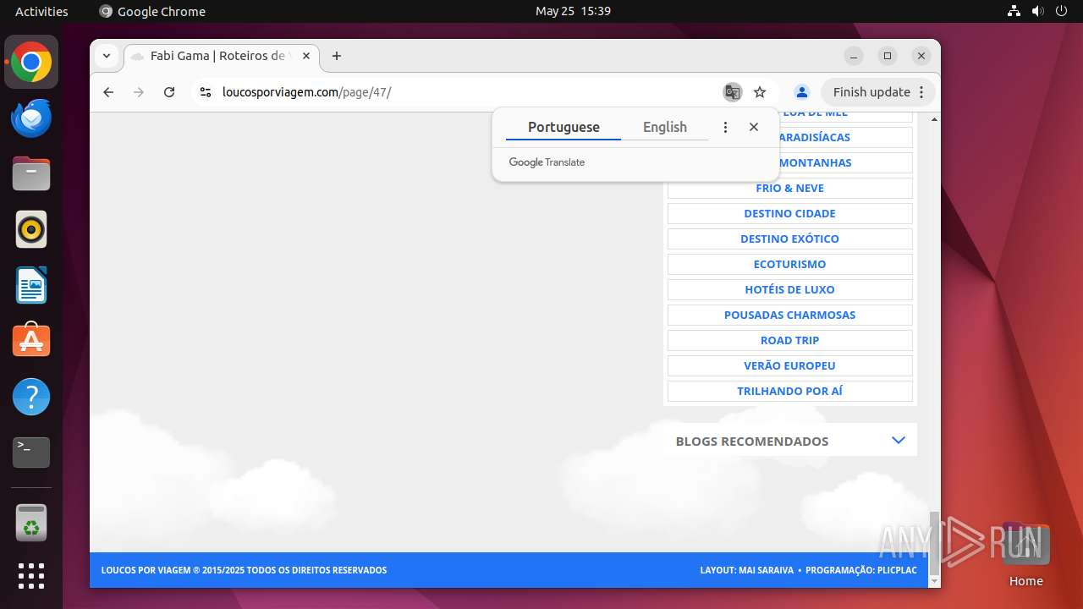Click the BLOGS RECOMENDADOS heading
Image resolution: width=1083 pixels, height=609 pixels.
coord(752,442)
